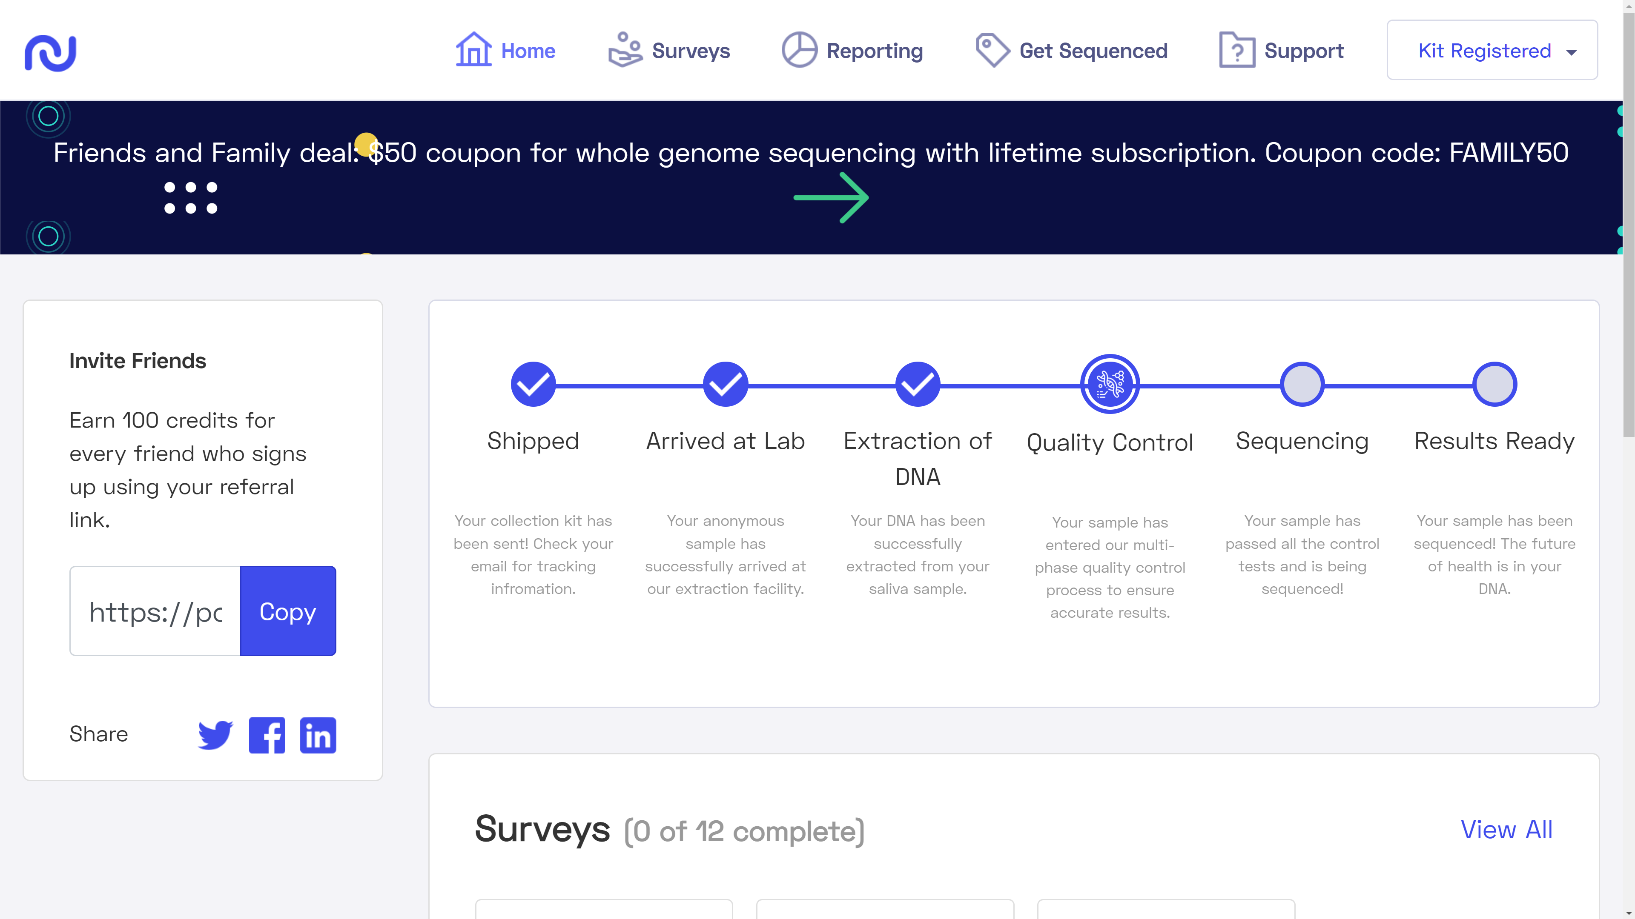Screen dimensions: 1635x919
Task: Open the View All surveys link
Action: tap(1506, 829)
